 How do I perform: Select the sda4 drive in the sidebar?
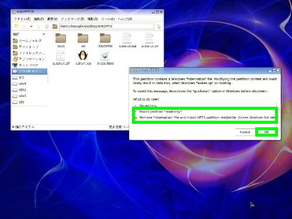pos(29,84)
